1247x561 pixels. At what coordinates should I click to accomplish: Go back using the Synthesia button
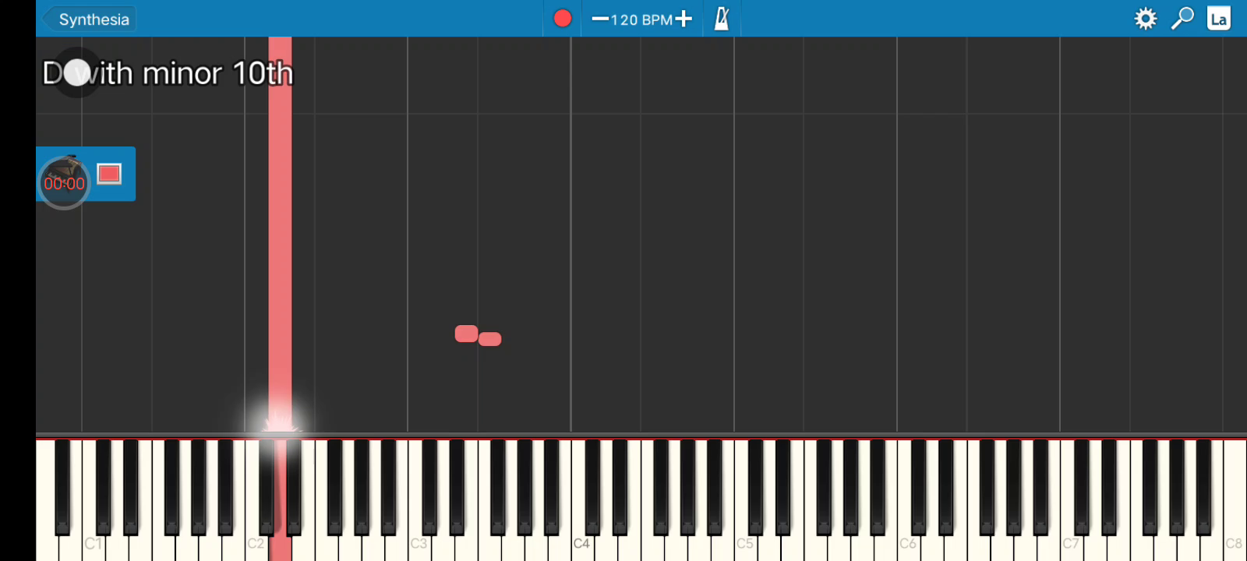pos(89,19)
